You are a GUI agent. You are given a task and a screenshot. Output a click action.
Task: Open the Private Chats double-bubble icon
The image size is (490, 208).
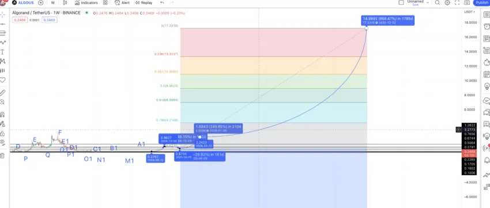tap(487, 112)
